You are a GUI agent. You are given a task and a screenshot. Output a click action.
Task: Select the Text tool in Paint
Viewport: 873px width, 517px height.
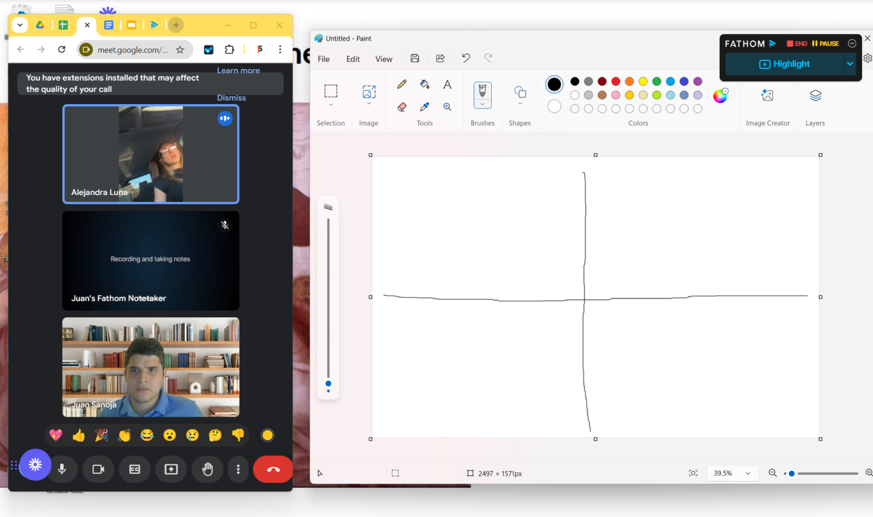pos(447,85)
